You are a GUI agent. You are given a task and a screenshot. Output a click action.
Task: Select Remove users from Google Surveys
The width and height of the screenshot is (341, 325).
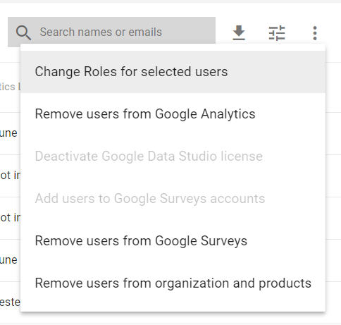(173, 241)
